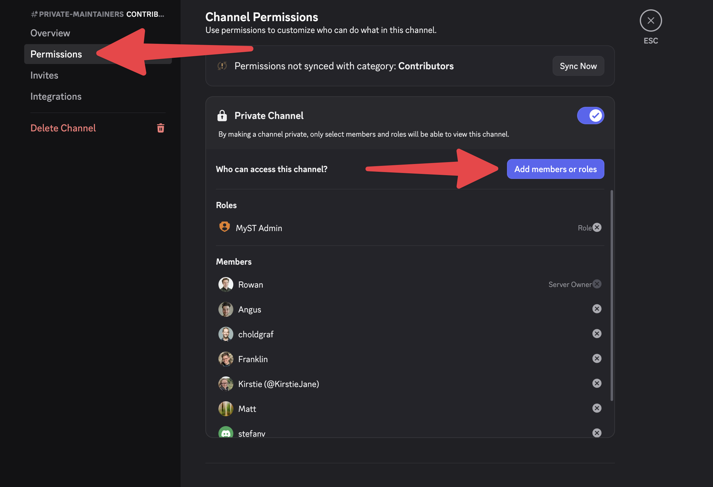Close settings with the ESC circle button
The image size is (713, 487).
[651, 20]
